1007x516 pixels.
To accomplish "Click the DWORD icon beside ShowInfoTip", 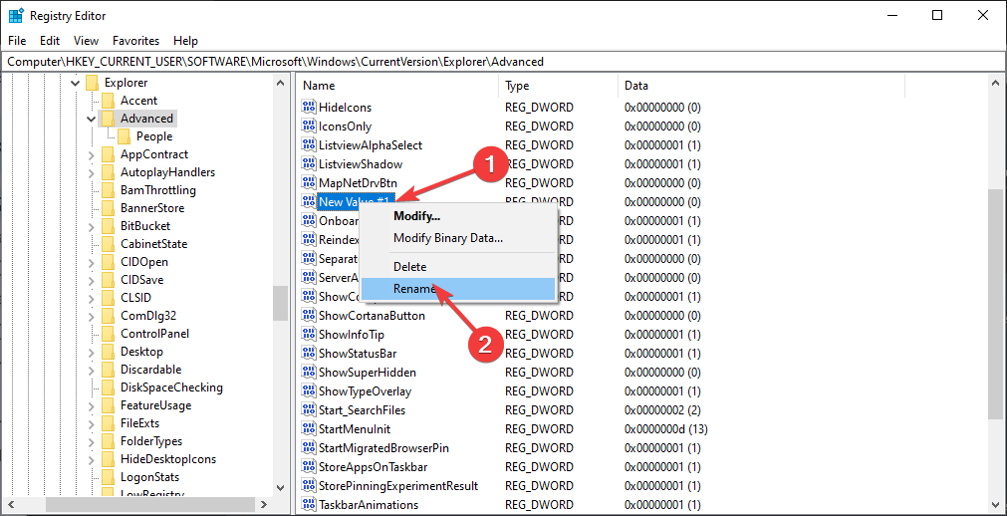I will click(x=308, y=335).
